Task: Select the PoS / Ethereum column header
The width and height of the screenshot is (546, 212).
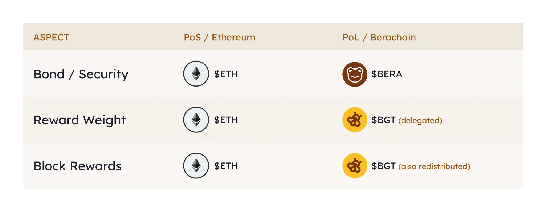Action: click(x=219, y=37)
